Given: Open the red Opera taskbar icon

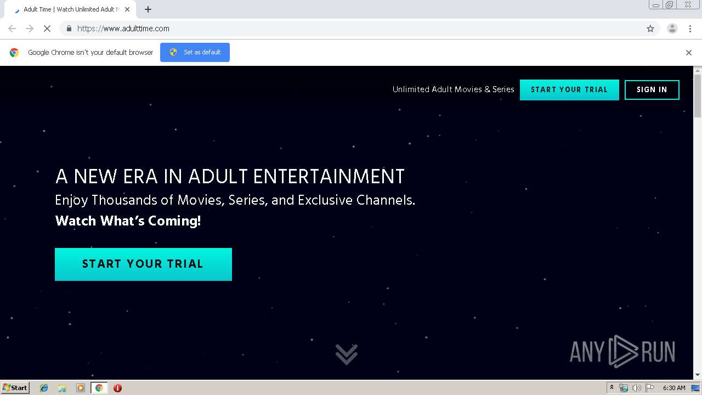Looking at the screenshot, I should 117,388.
